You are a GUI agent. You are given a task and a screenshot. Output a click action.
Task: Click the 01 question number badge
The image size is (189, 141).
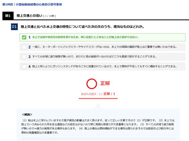point(14,27)
